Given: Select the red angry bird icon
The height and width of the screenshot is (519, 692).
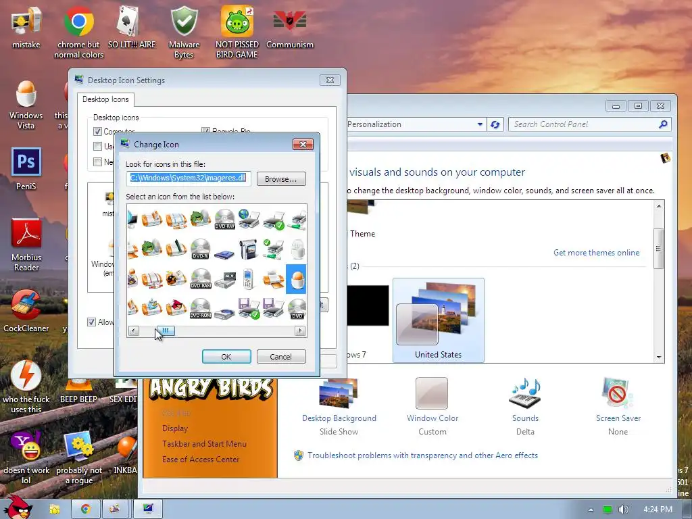Looking at the screenshot, I should [x=176, y=307].
